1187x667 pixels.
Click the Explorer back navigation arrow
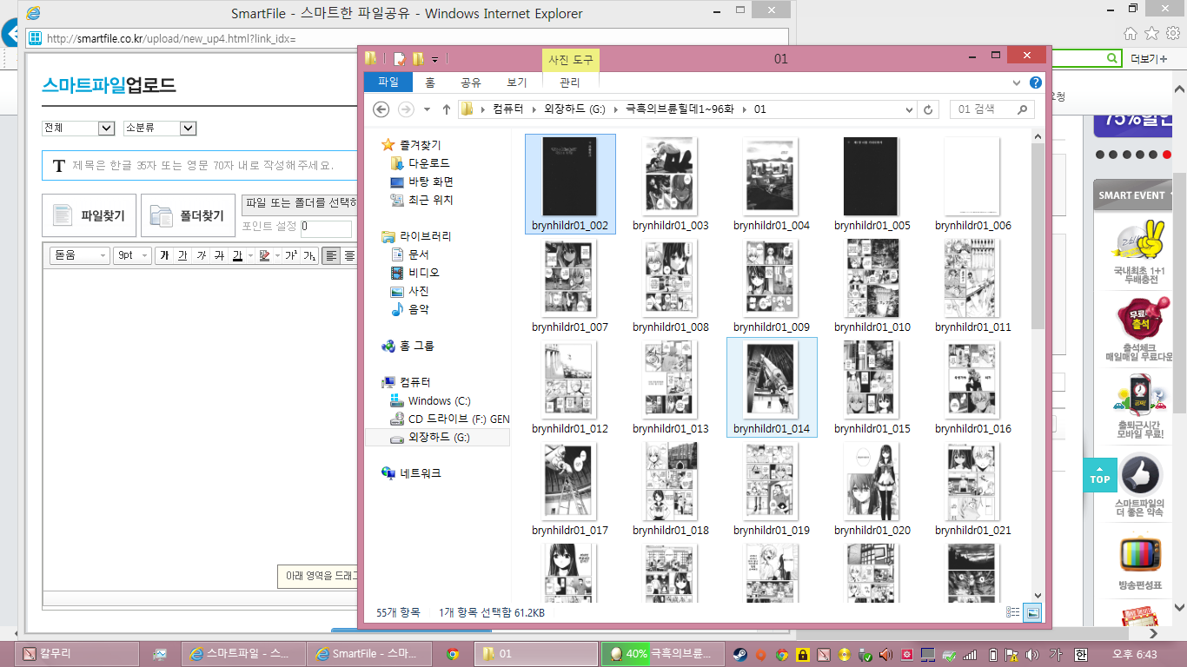[381, 109]
